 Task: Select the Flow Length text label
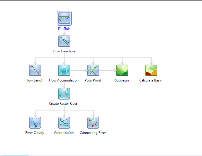[x=35, y=80]
